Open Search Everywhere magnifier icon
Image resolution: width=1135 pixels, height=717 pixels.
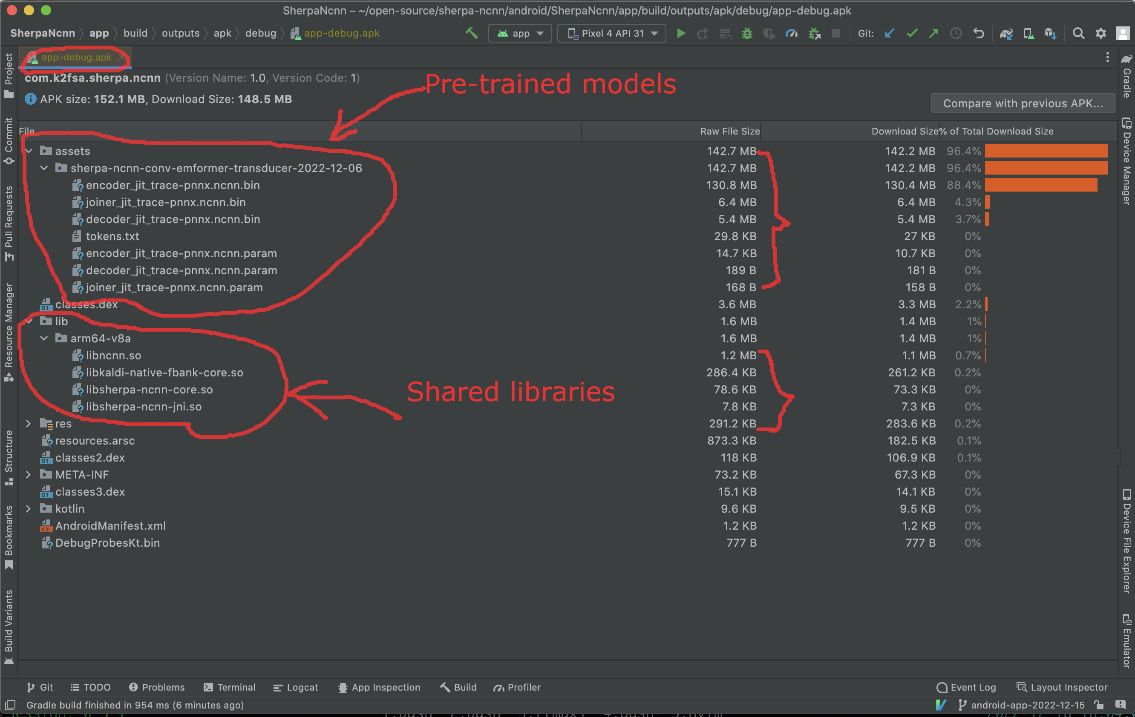tap(1078, 34)
